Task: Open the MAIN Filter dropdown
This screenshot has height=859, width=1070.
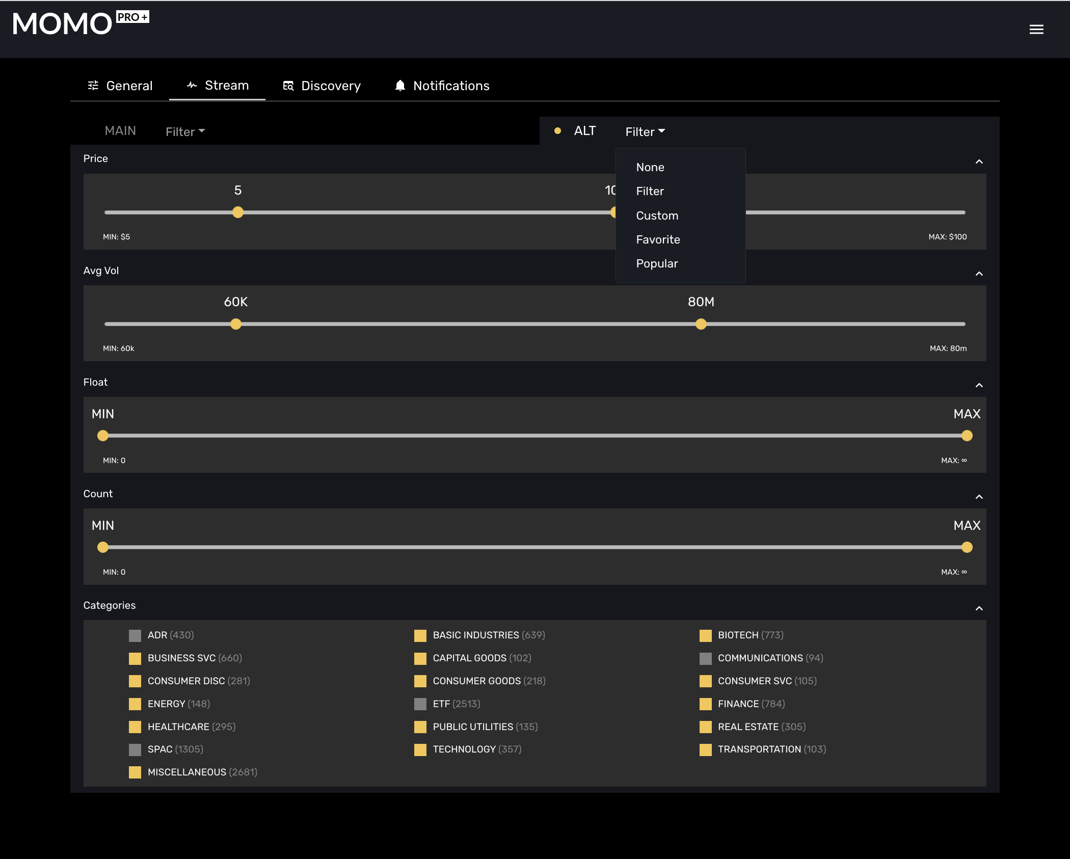Action: (185, 131)
